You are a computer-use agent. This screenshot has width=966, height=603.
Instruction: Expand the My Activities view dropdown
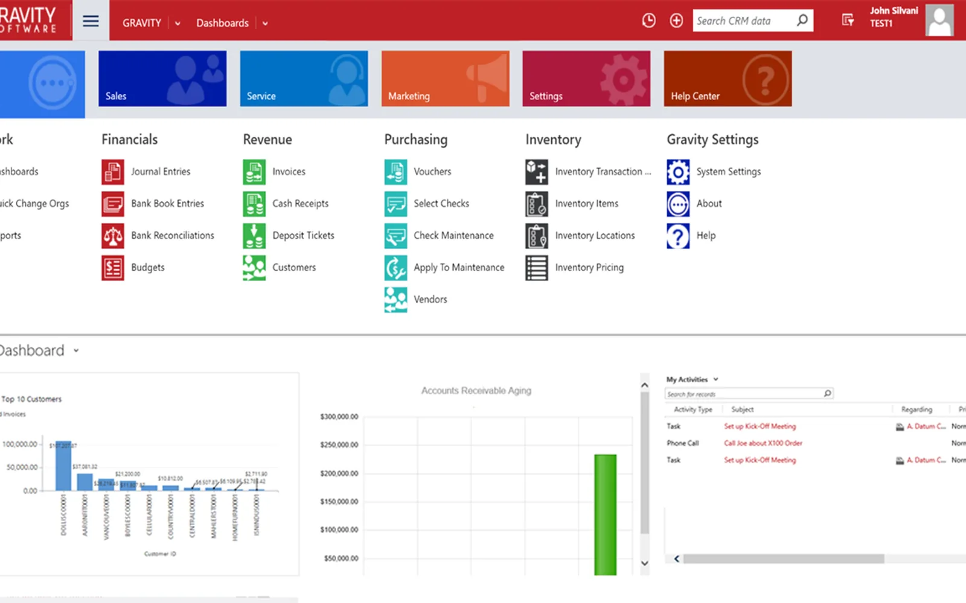716,379
